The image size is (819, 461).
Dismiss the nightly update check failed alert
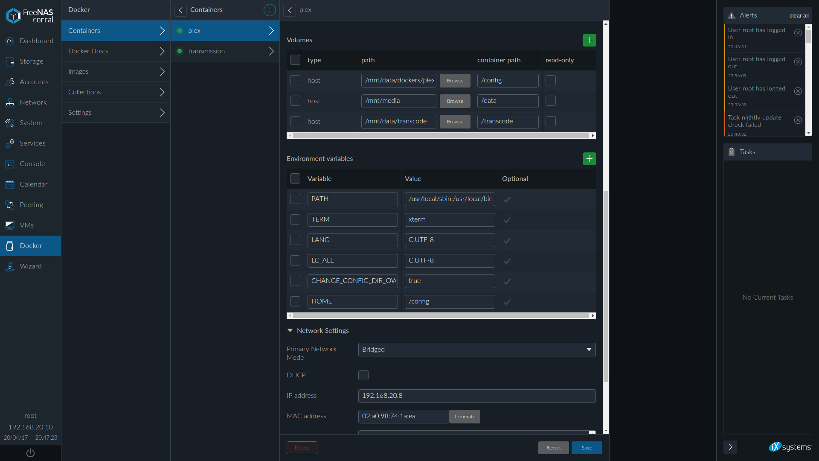coord(798,120)
